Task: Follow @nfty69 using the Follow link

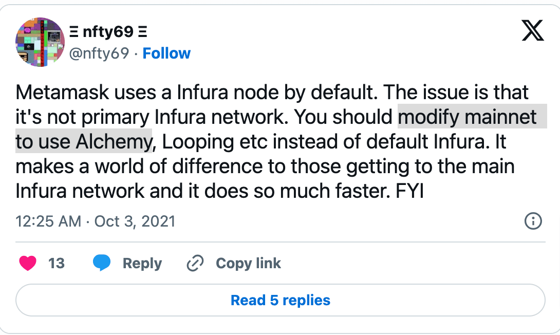Action: [166, 53]
